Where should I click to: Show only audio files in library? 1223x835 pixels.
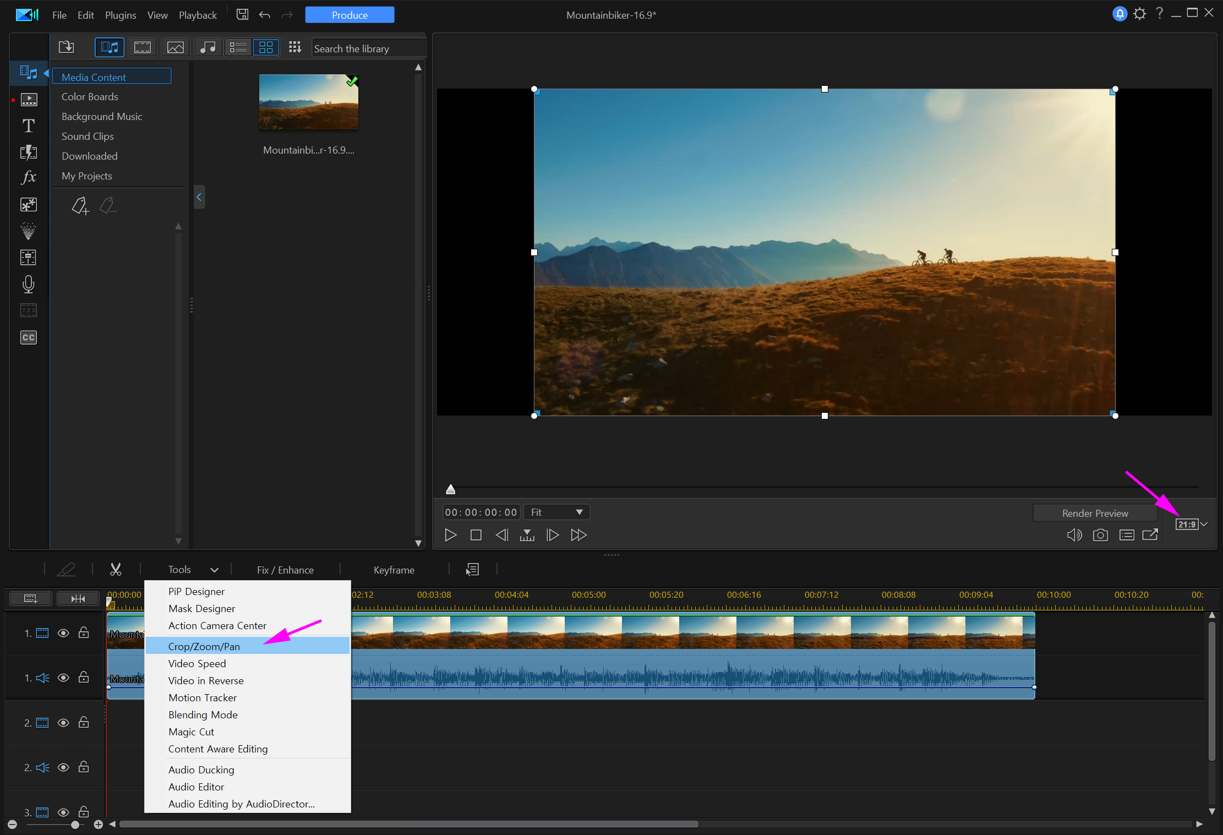click(208, 47)
